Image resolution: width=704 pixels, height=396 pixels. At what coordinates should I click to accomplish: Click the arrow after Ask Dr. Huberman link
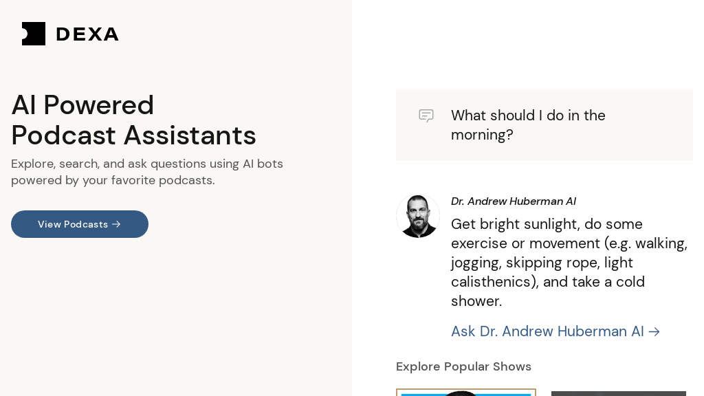pyautogui.click(x=654, y=332)
